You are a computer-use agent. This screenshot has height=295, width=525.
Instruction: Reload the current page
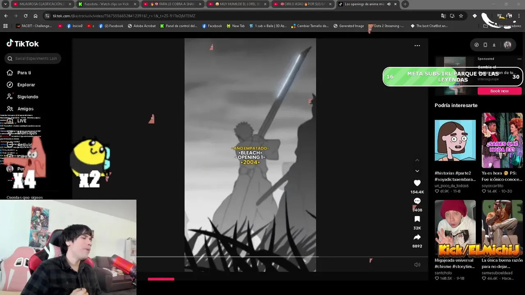point(25,16)
